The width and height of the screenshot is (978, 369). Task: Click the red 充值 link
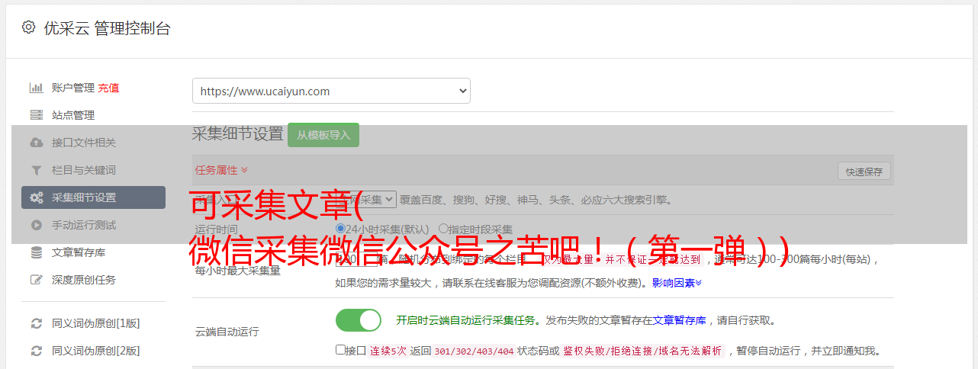coord(108,88)
